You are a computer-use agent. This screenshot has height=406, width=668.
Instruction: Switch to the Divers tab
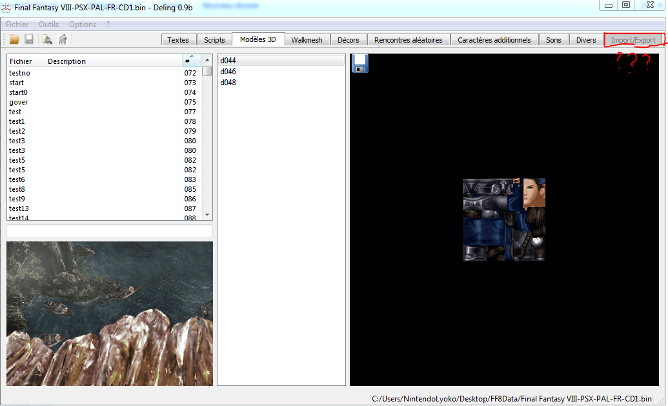coord(586,40)
